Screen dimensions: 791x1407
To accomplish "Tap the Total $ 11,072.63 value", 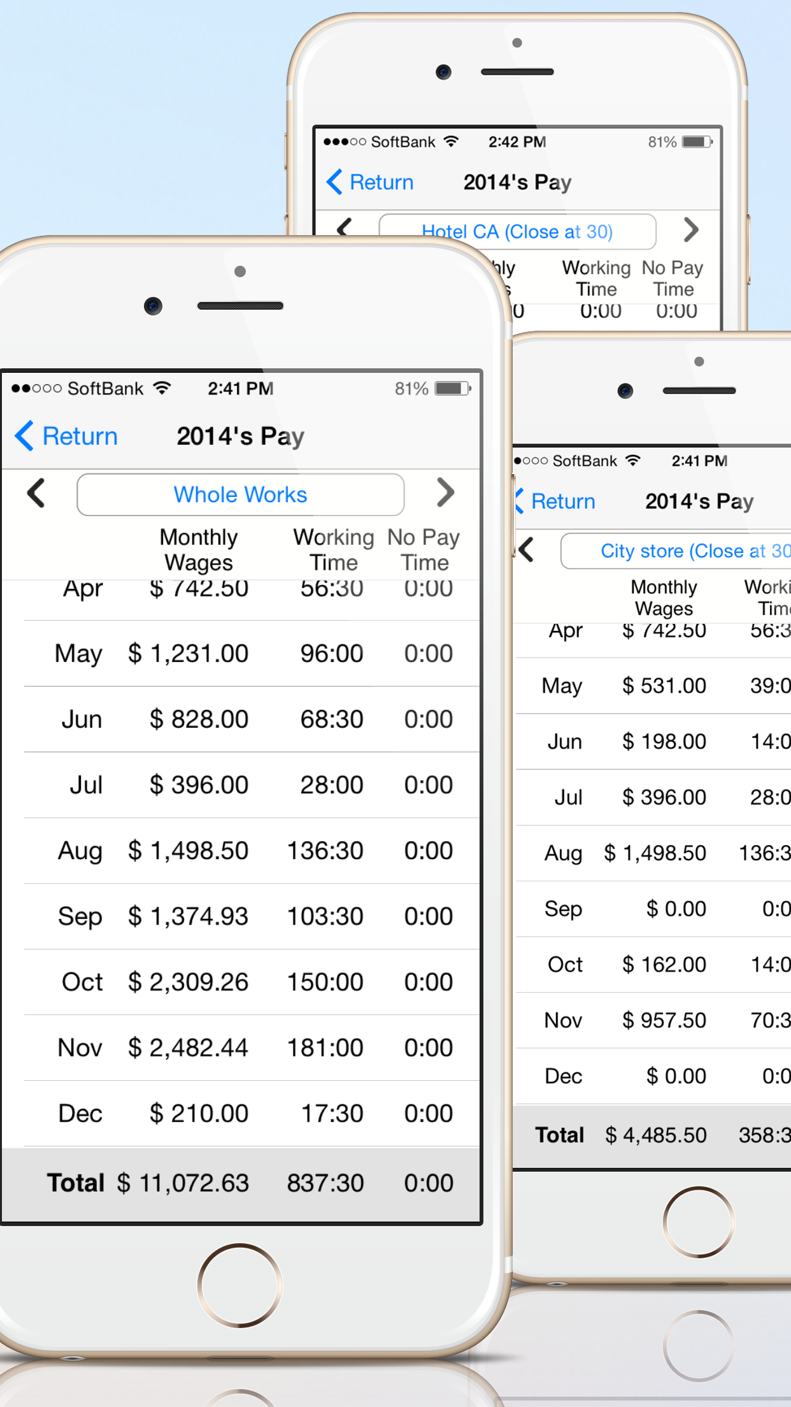I will 183,1183.
